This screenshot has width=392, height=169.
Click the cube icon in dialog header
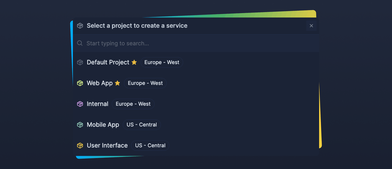80,26
